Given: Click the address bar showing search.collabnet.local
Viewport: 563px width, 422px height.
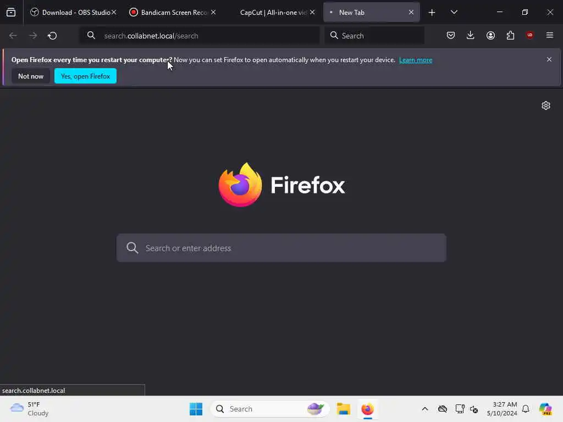Looking at the screenshot, I should coord(200,36).
